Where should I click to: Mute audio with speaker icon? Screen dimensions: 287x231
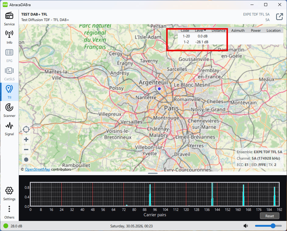tap(246, 226)
